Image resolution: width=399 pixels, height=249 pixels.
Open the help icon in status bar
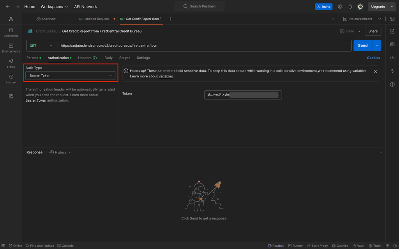[x=395, y=246]
